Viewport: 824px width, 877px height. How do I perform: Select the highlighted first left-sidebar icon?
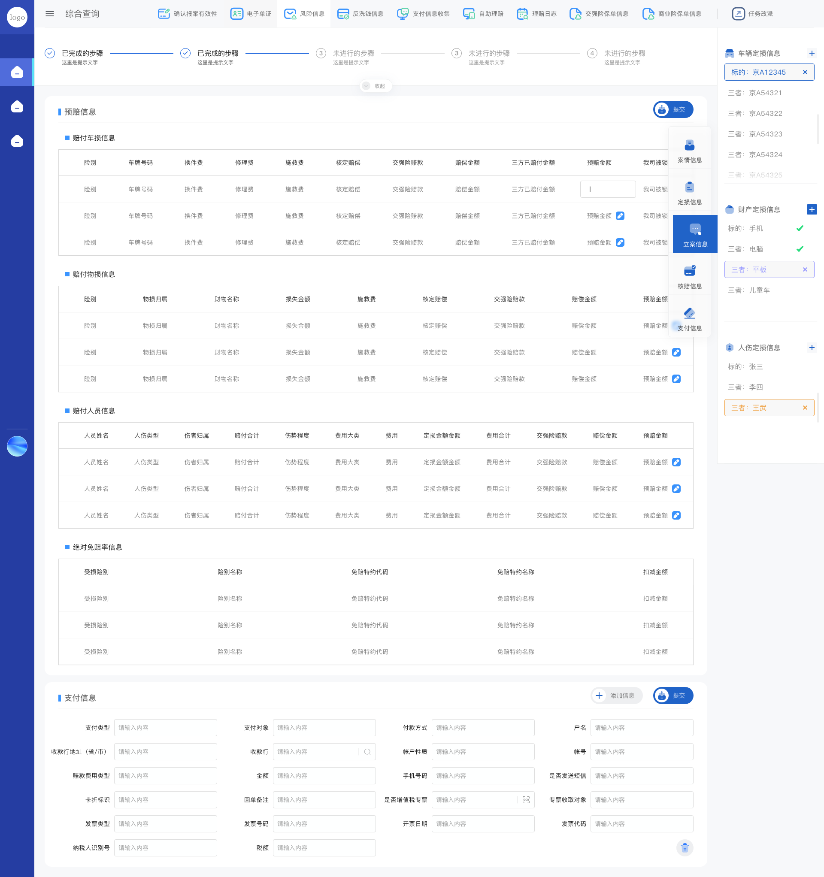tap(17, 72)
